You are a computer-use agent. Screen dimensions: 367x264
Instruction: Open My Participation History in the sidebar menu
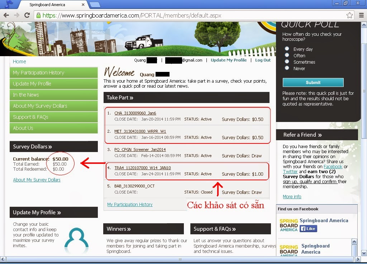(54, 73)
